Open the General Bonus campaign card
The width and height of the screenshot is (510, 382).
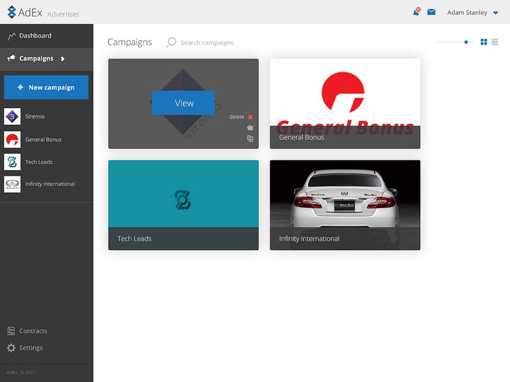(x=345, y=104)
